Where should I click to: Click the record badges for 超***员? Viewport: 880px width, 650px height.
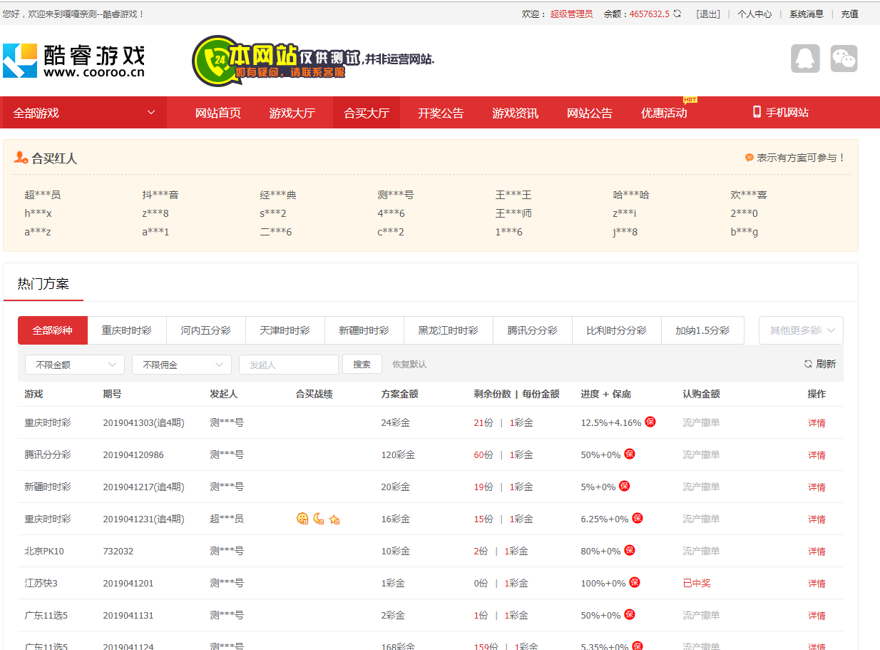(318, 519)
